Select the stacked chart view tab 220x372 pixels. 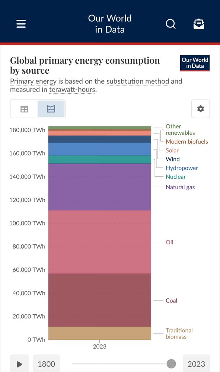click(51, 109)
